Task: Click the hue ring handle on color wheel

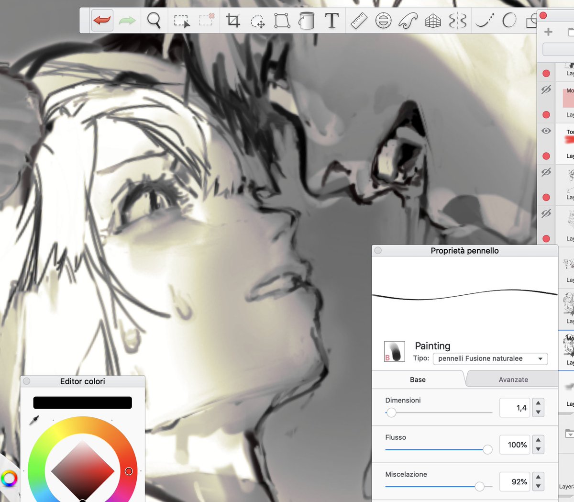Action: tap(129, 471)
